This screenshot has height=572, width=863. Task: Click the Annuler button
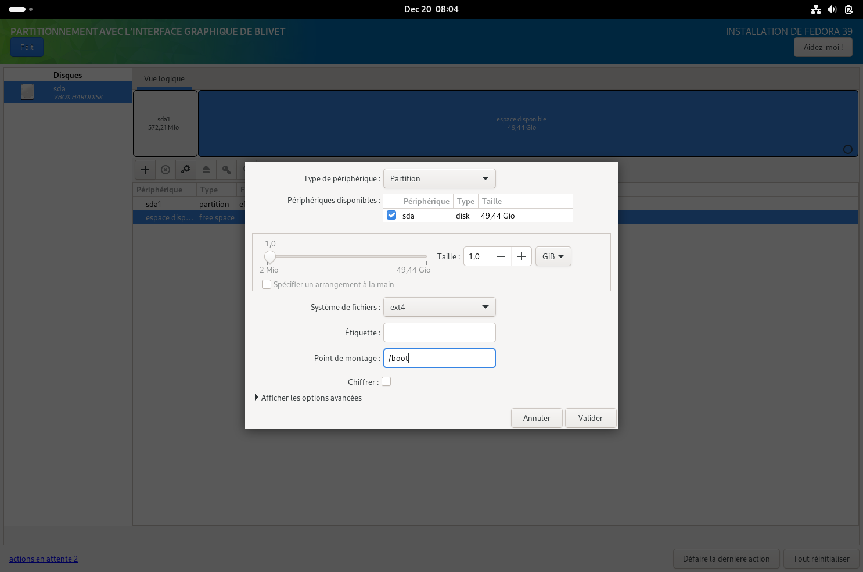click(537, 418)
